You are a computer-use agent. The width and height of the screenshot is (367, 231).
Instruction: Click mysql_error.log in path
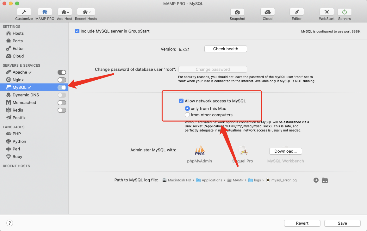[281, 180]
